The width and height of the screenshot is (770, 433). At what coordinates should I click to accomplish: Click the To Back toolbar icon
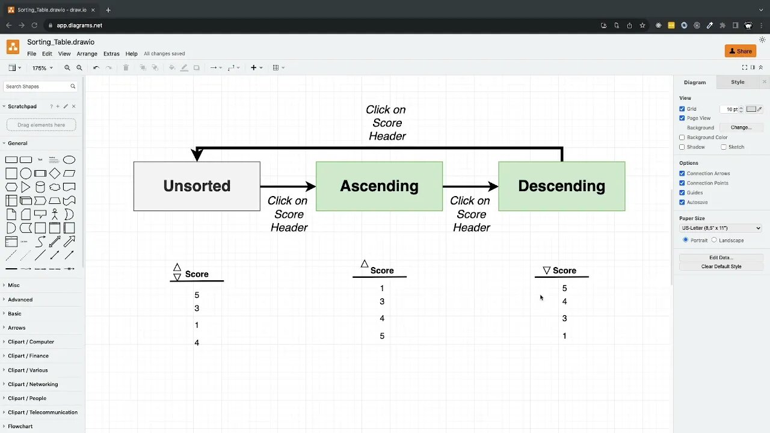(155, 68)
